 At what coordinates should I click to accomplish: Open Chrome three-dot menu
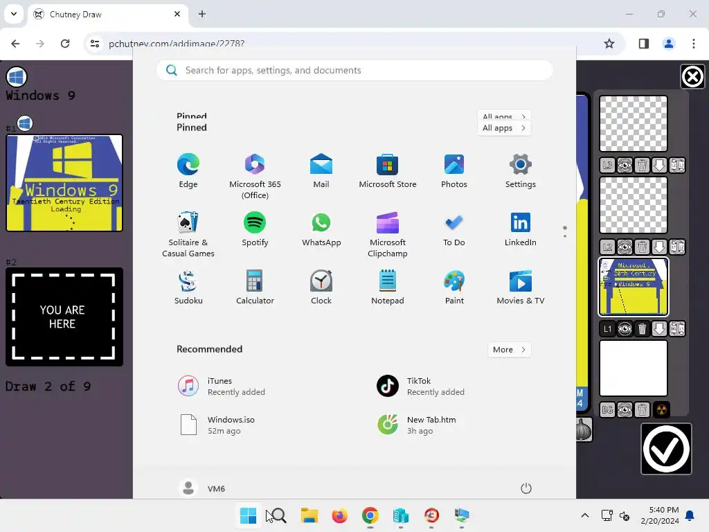click(x=693, y=44)
